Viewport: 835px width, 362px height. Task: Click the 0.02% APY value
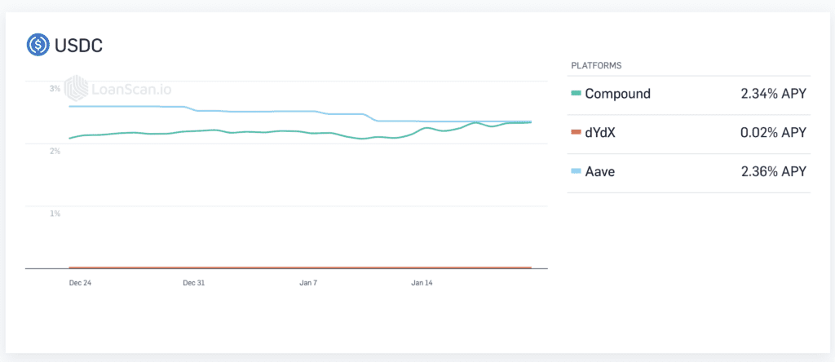[x=773, y=133]
